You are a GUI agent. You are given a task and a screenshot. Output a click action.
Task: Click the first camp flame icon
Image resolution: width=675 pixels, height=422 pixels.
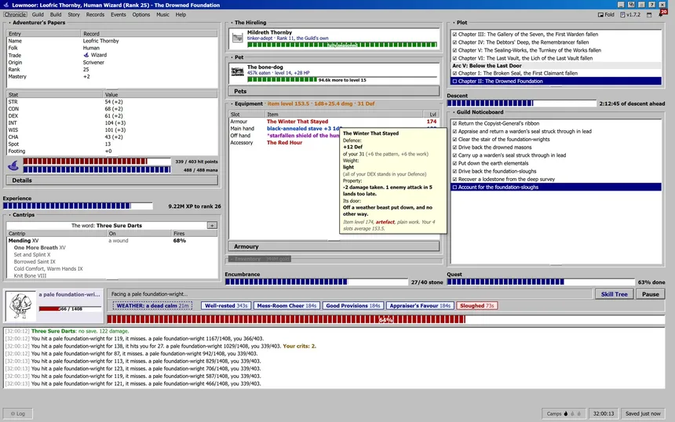pos(566,414)
